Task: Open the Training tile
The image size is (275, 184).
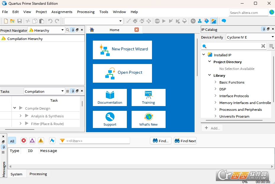Action: coord(148,97)
